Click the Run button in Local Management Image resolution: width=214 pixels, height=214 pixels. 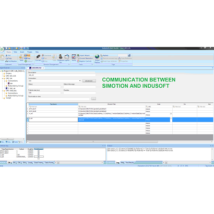click(27, 55)
